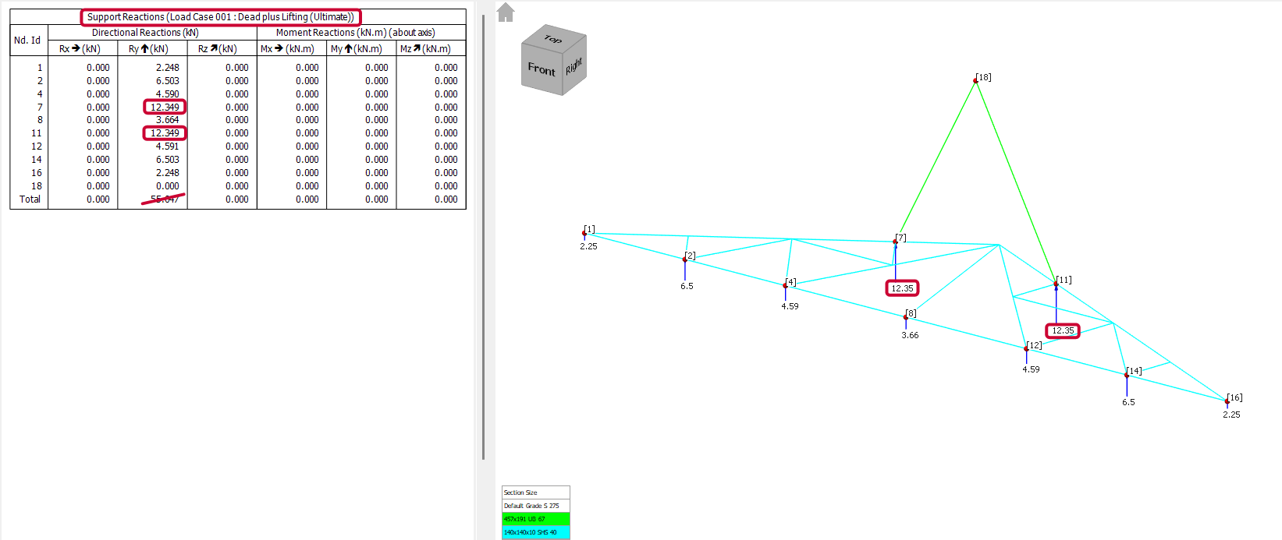This screenshot has width=1282, height=540.
Task: Select the green 457x191 UB 67 swatch
Action: click(x=535, y=519)
